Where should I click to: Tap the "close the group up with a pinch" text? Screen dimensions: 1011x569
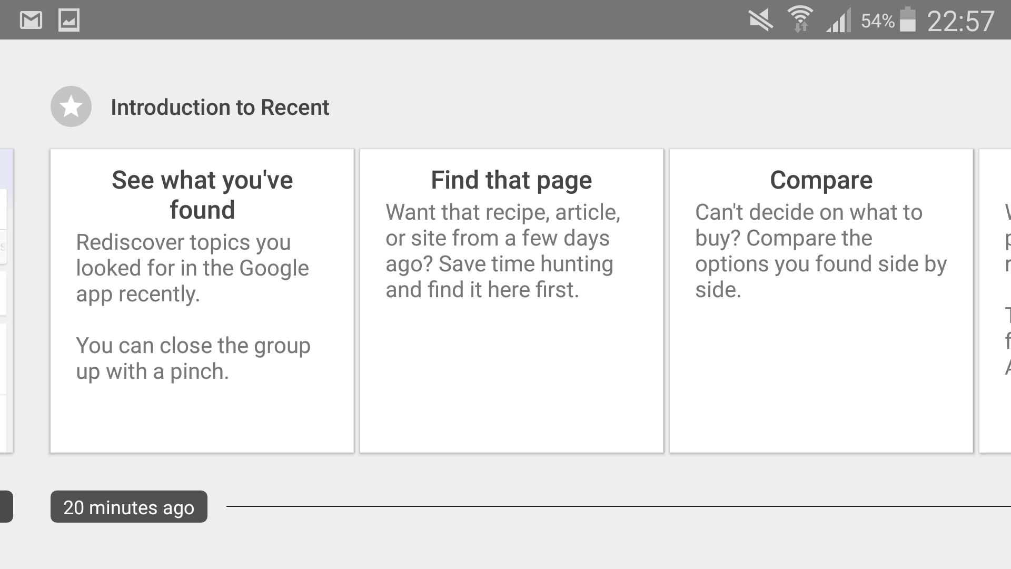coord(193,358)
